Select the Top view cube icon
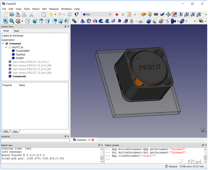This screenshot has width=208, height=170. tap(41, 21)
